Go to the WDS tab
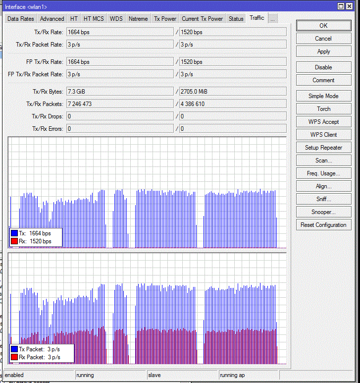Screen dimensions: 360x383 [116, 19]
